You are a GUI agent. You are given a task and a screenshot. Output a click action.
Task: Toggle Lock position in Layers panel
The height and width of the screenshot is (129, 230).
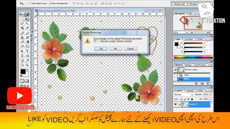point(188,99)
